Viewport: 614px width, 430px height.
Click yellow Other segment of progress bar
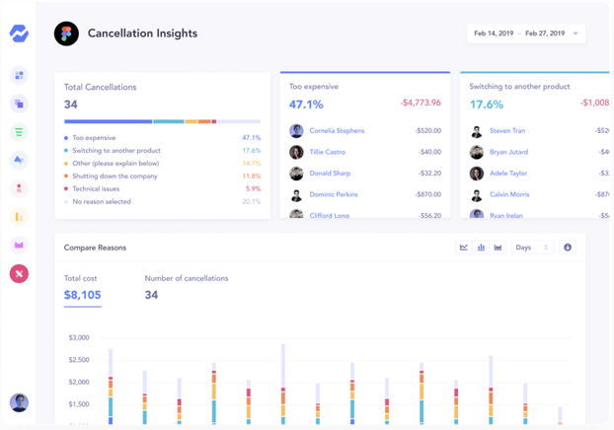(x=192, y=121)
